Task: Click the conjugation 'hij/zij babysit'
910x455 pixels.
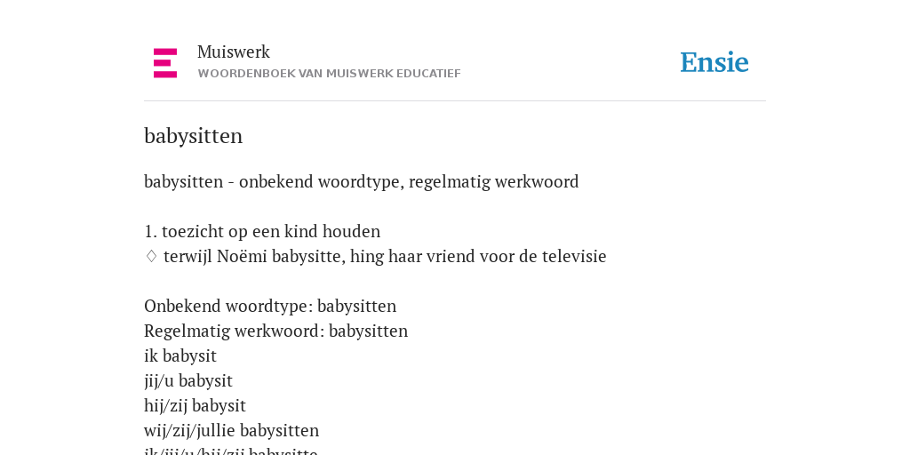Action: coord(195,405)
